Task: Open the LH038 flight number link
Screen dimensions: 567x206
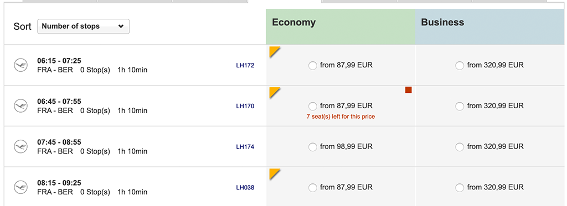Action: pos(245,188)
